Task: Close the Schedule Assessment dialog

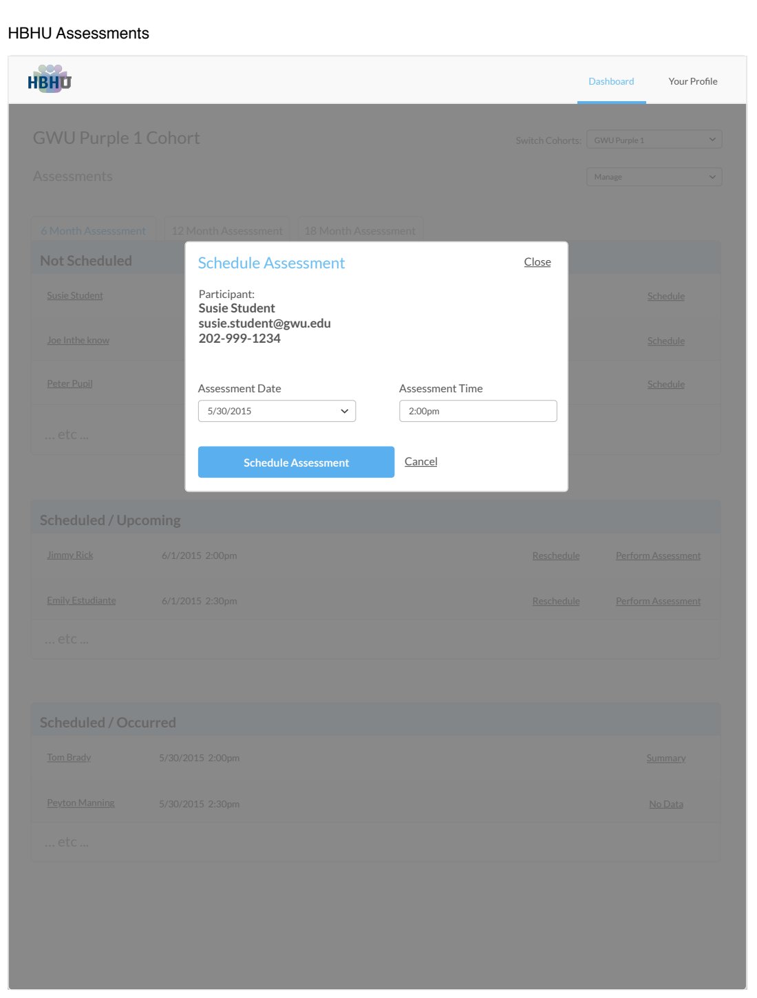Action: coord(537,262)
